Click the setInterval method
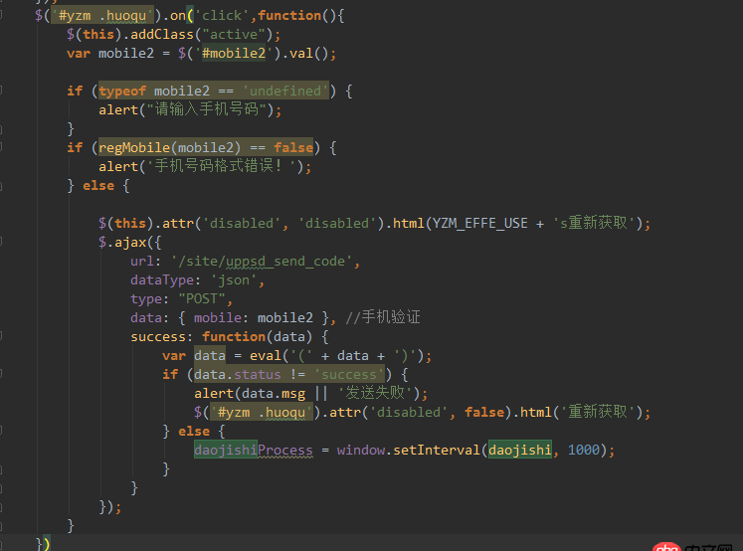743x551 pixels. (x=437, y=451)
